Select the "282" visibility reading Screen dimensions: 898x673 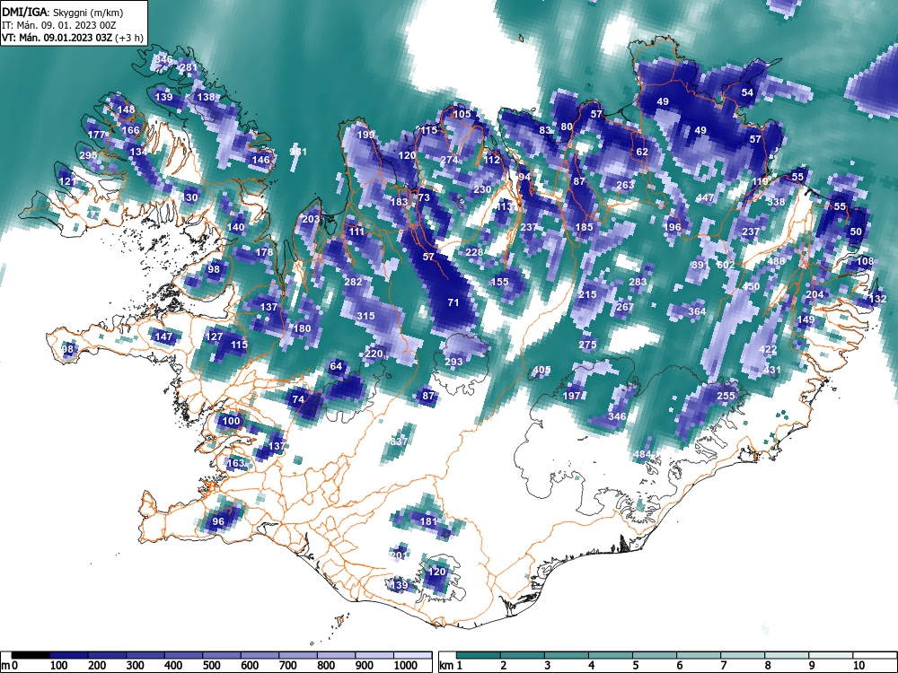pos(353,282)
